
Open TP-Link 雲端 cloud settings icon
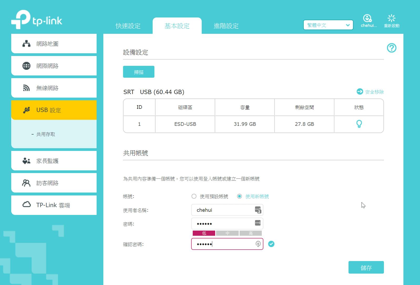(26, 205)
